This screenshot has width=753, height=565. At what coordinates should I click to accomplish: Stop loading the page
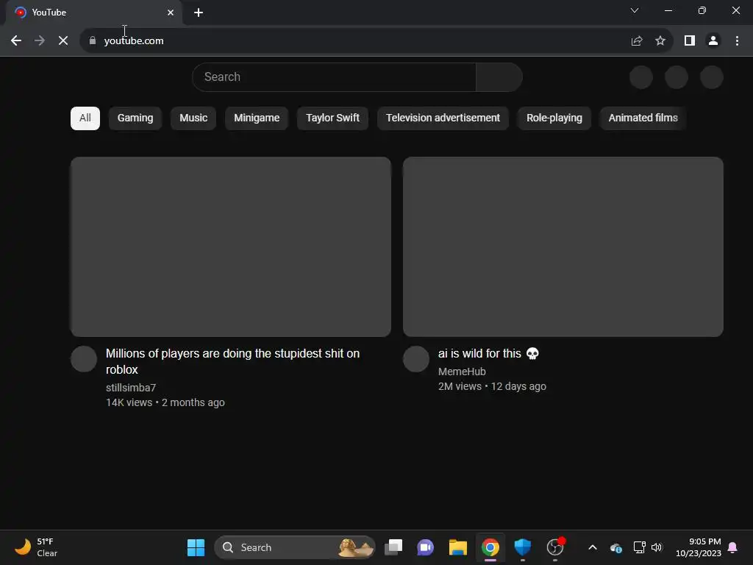[63, 41]
